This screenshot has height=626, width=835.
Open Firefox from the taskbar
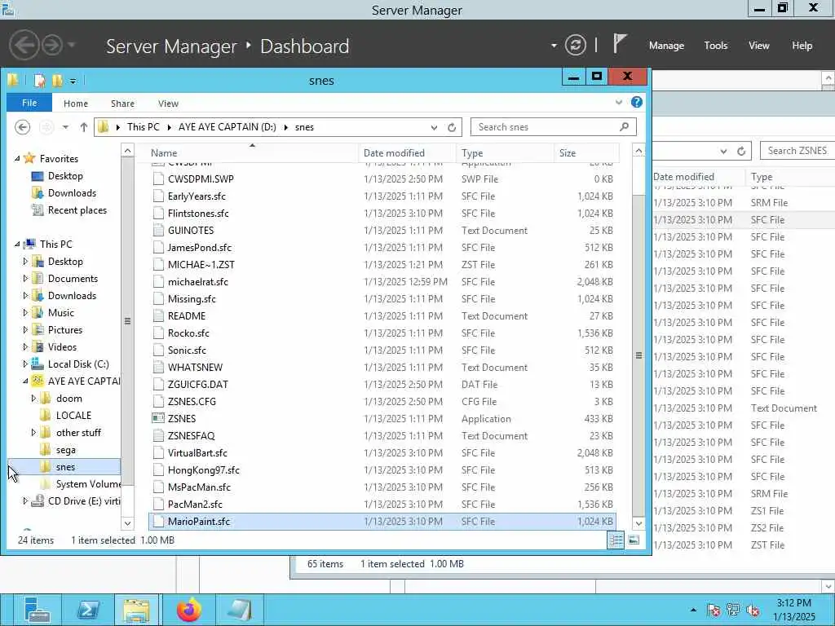(x=189, y=610)
